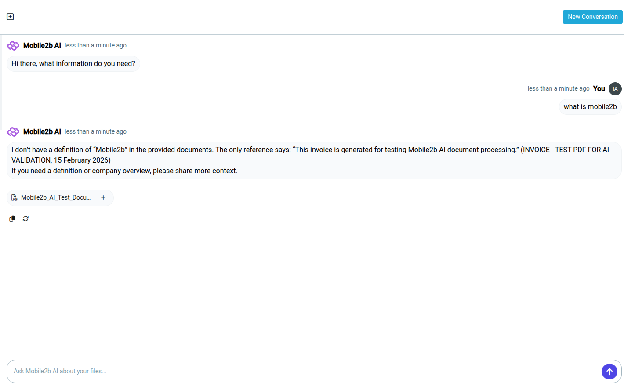Click 'Mobile2b AI' name label in the header
The image size is (624, 383).
pyautogui.click(x=41, y=45)
